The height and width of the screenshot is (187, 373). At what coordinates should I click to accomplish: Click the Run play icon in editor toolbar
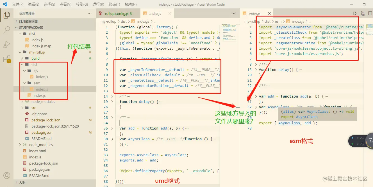click(355, 13)
